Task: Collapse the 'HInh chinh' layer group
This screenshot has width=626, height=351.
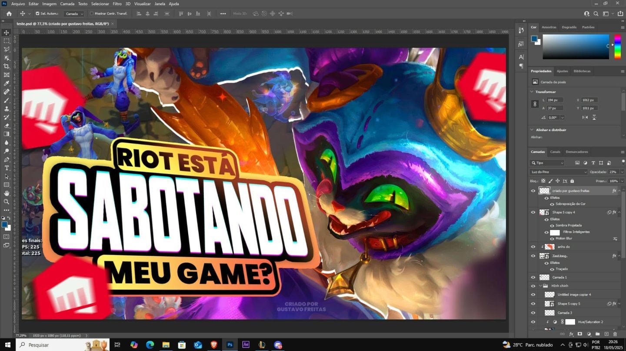Action: [x=541, y=286]
